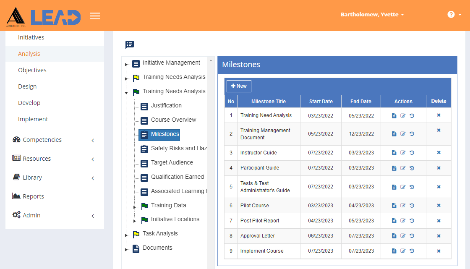
Task: Sort by Start Date column header
Action: [x=321, y=102]
